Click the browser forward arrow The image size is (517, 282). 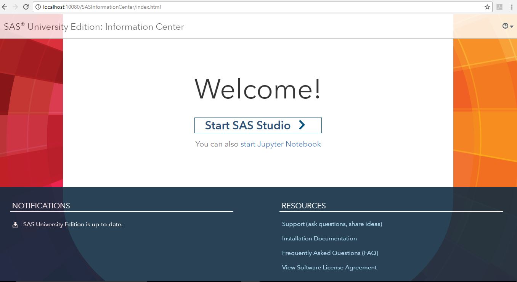pyautogui.click(x=15, y=7)
